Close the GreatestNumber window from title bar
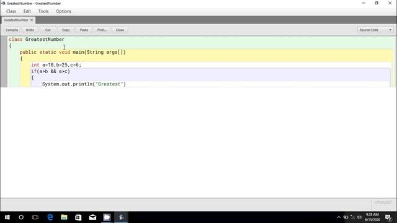Screen dimensions: 397x223 click(x=390, y=3)
